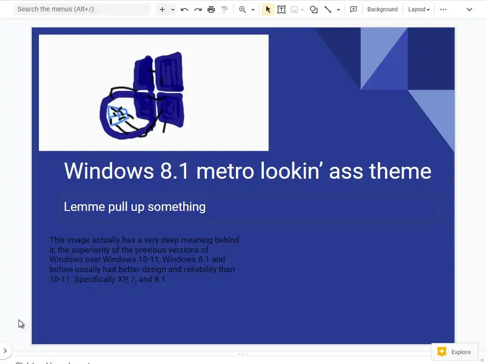
Task: Redo the last action
Action: pyautogui.click(x=198, y=9)
